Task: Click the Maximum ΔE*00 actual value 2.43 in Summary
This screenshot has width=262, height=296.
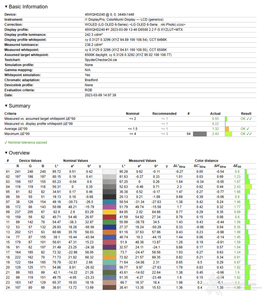Action: click(x=215, y=134)
